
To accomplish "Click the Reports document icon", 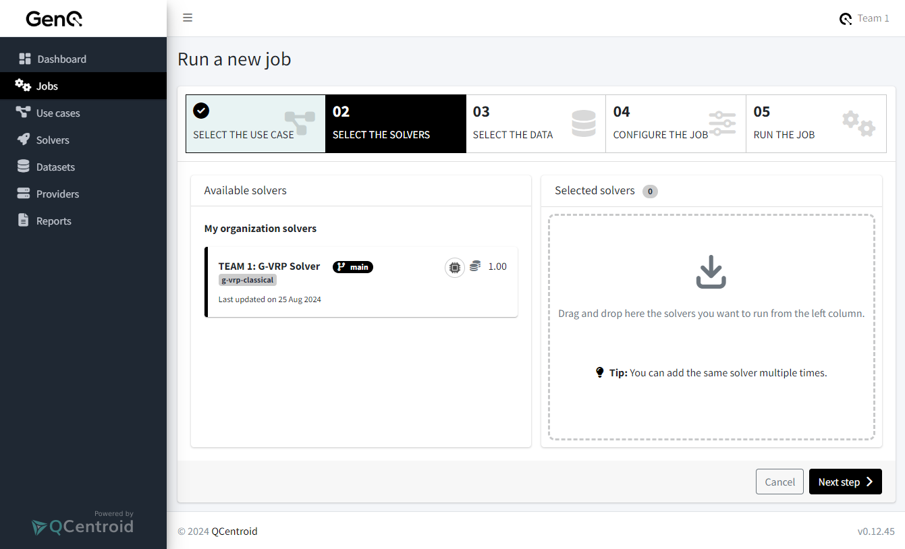I will click(24, 221).
